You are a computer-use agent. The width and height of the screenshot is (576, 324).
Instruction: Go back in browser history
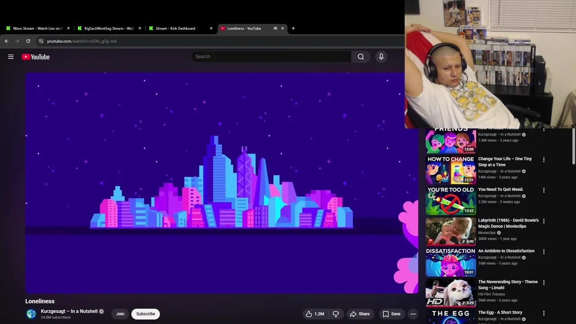pyautogui.click(x=6, y=41)
